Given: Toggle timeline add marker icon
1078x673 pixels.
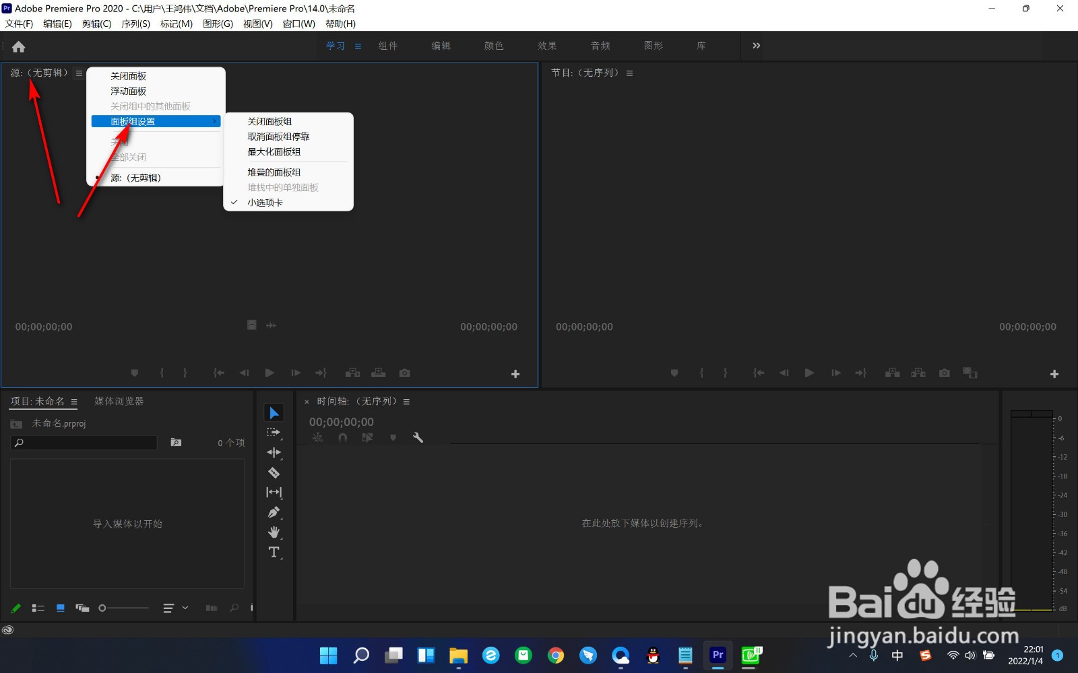Looking at the screenshot, I should [x=393, y=437].
